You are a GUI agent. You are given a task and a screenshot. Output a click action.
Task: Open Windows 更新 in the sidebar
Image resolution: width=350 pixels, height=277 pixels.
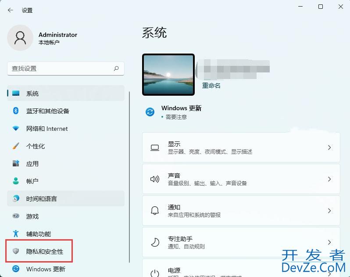[x=66, y=269]
